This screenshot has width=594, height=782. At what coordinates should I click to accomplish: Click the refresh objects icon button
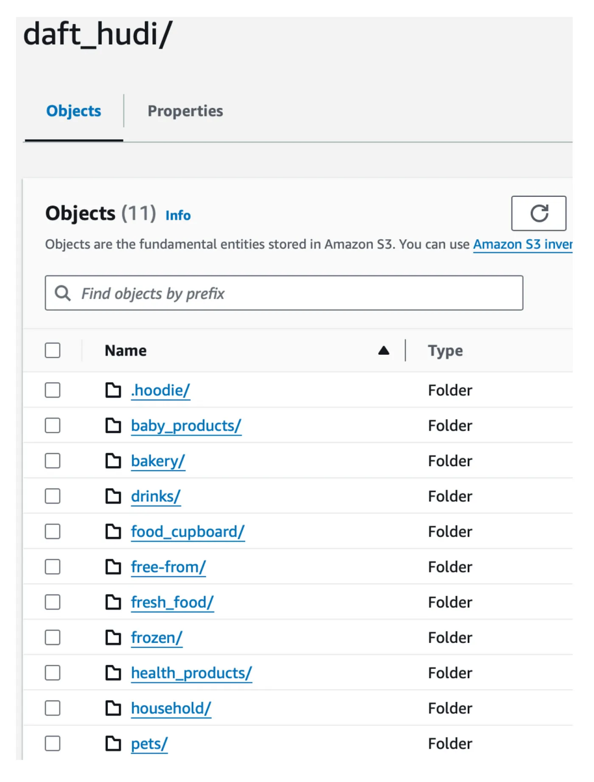[538, 213]
